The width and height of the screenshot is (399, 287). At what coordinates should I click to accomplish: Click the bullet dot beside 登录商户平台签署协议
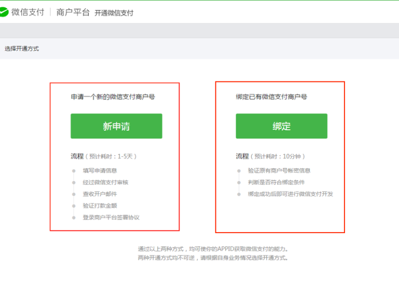point(74,218)
